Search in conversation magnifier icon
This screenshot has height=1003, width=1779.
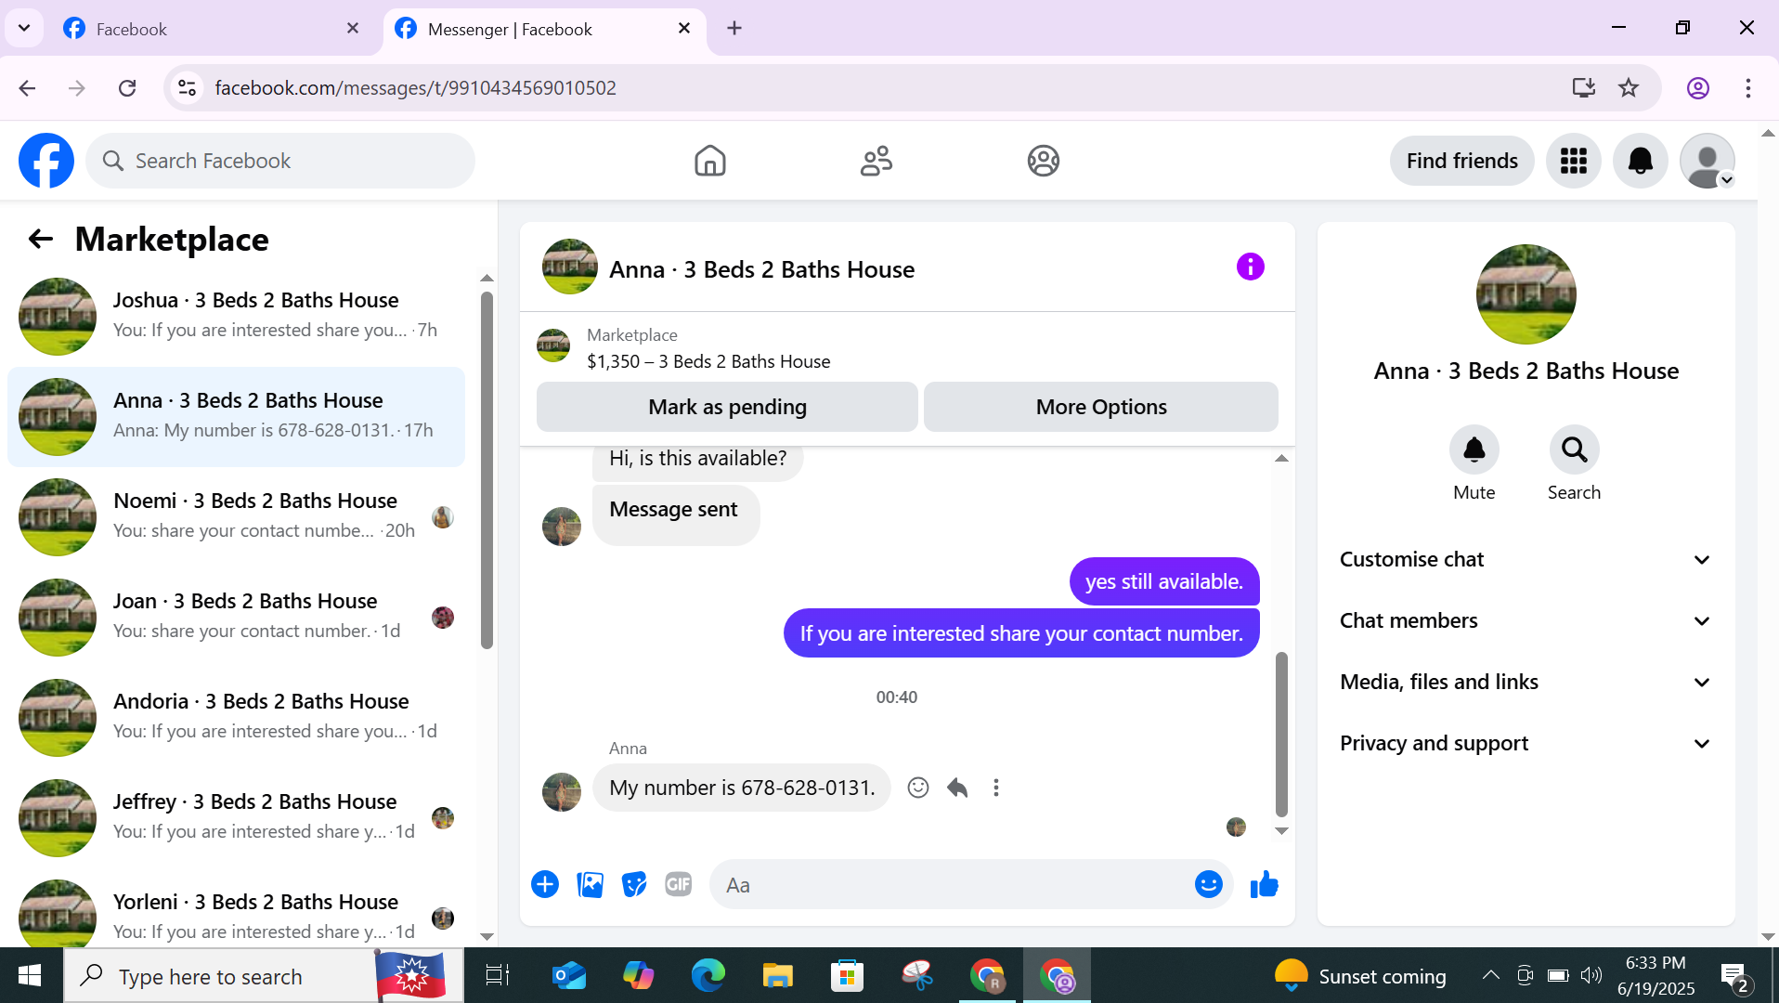1575,450
